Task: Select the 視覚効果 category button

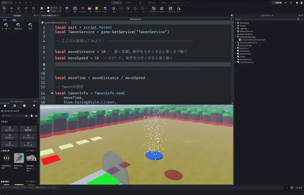Action: (28, 129)
